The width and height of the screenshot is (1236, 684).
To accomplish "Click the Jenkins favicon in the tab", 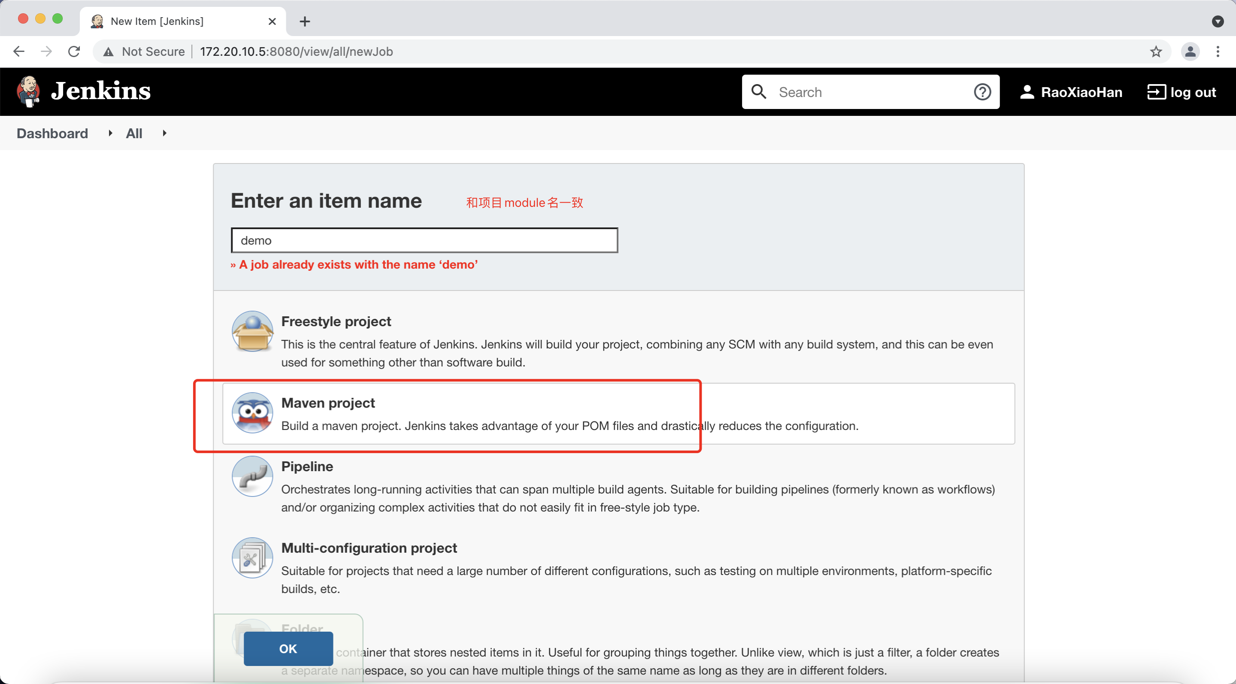I will tap(97, 21).
